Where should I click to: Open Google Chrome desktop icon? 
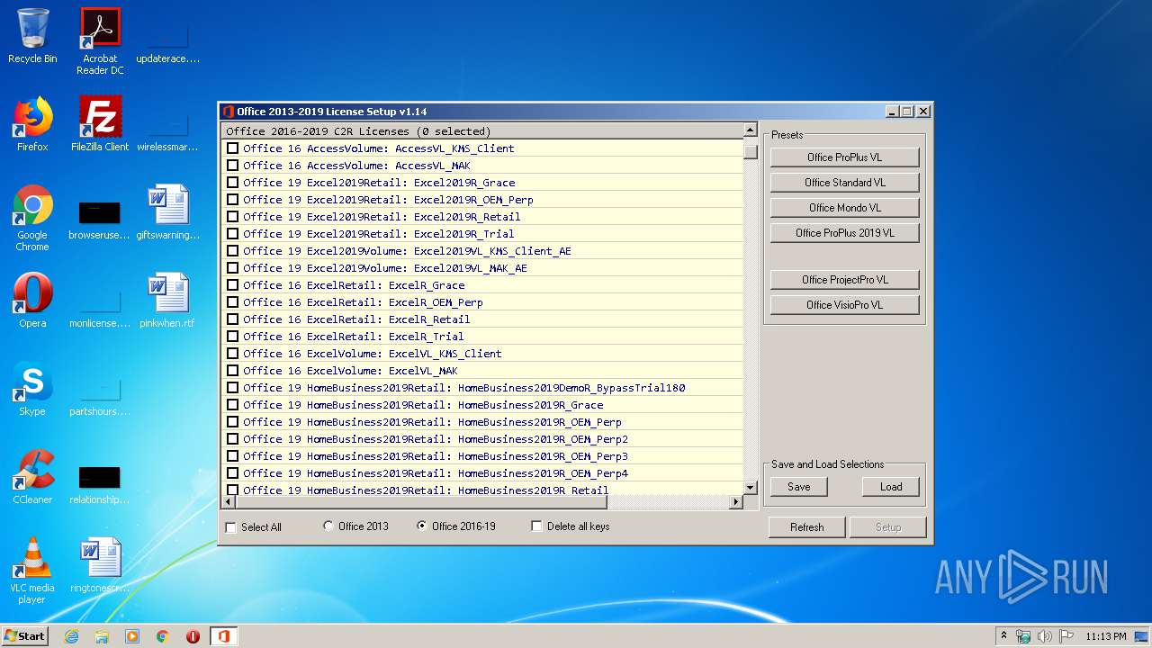click(32, 218)
